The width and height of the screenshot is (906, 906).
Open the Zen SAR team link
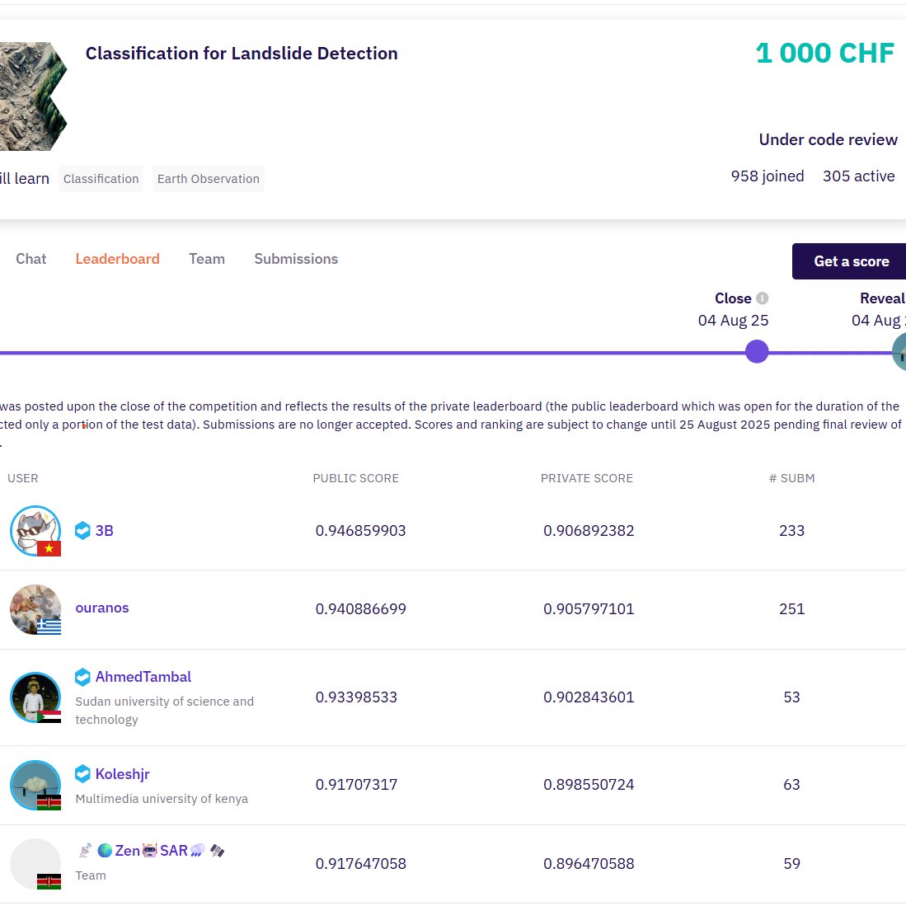point(151,851)
